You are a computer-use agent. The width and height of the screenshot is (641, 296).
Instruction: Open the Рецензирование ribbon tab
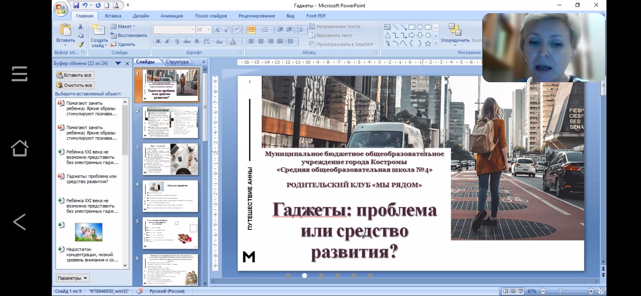click(x=257, y=16)
